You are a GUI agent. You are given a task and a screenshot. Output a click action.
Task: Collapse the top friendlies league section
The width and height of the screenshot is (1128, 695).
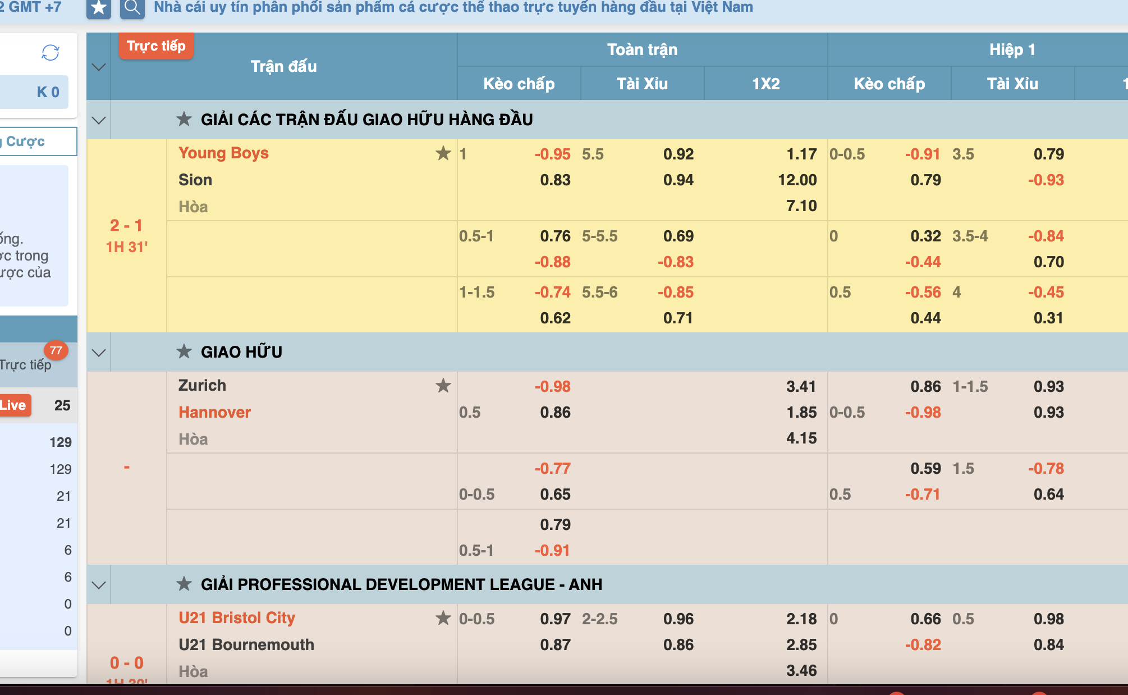[x=99, y=120]
